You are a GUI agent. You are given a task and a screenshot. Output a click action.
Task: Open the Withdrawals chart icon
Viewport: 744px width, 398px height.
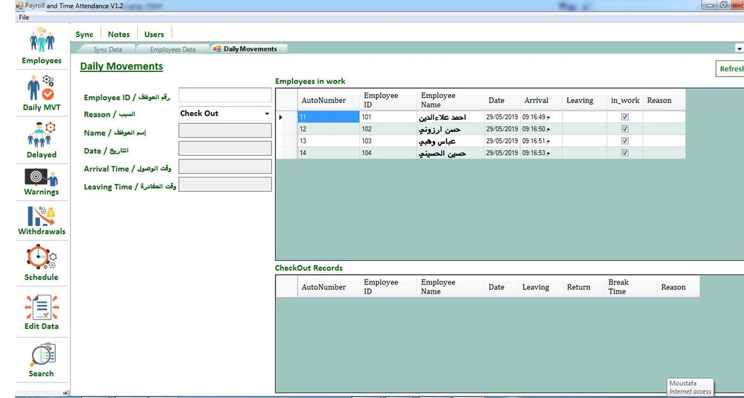(41, 216)
